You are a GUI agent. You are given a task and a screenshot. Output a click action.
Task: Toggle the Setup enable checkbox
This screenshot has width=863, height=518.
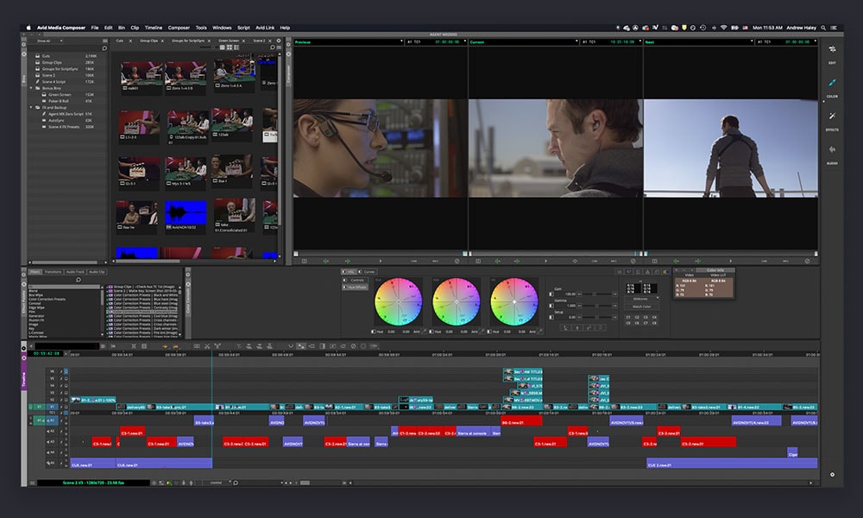point(551,317)
